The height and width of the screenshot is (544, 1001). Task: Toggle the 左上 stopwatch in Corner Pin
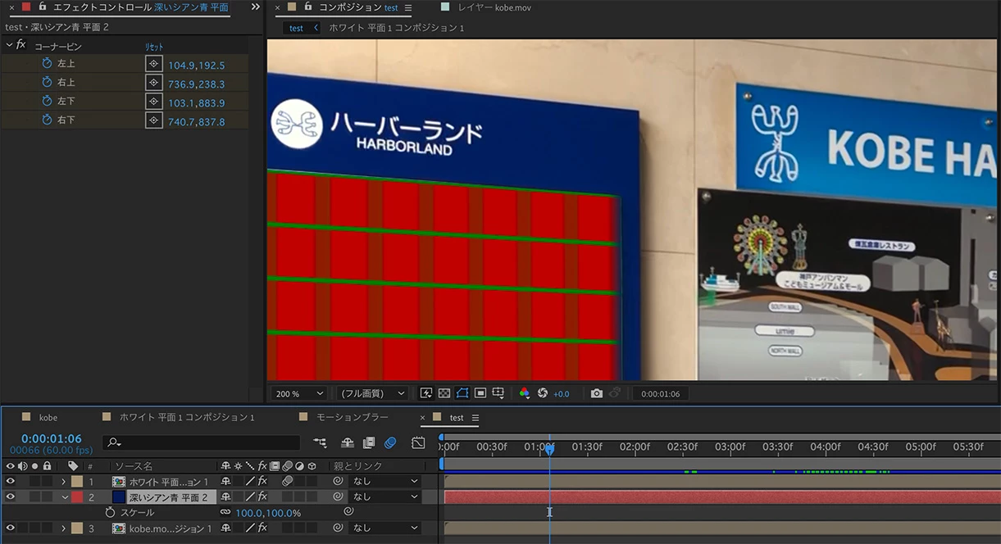click(x=47, y=63)
